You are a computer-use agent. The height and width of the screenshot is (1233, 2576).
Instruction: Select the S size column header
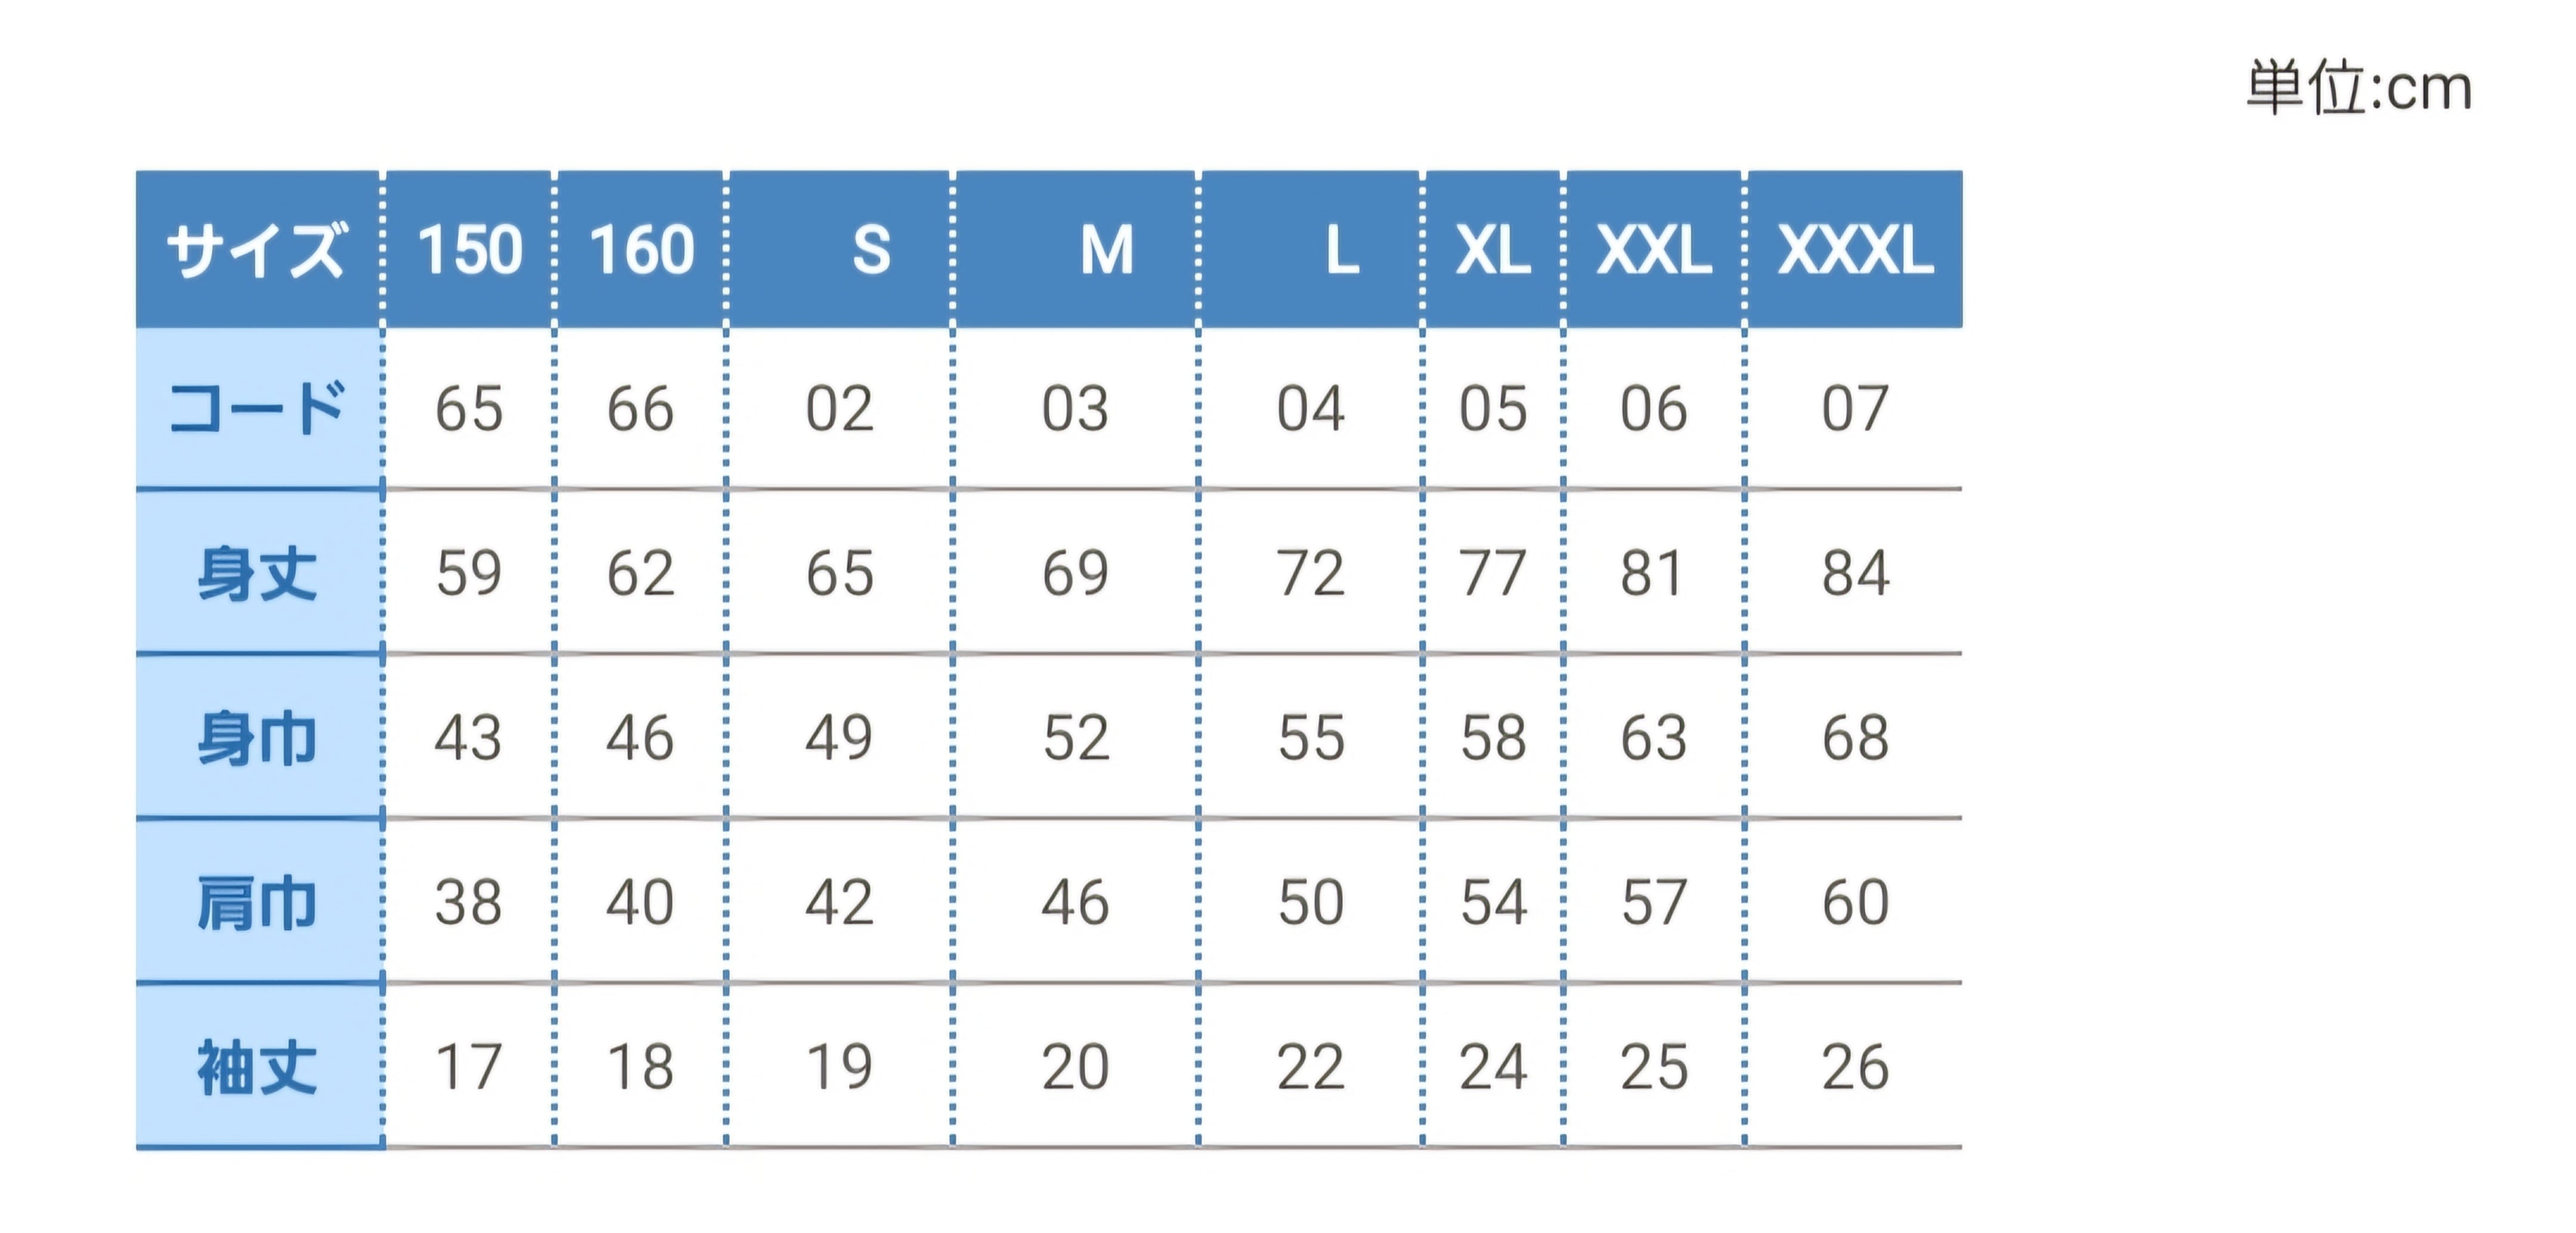click(870, 250)
